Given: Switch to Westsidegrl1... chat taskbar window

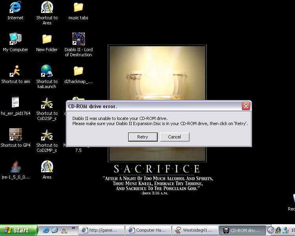Looking at the screenshot, I should coord(195,230).
